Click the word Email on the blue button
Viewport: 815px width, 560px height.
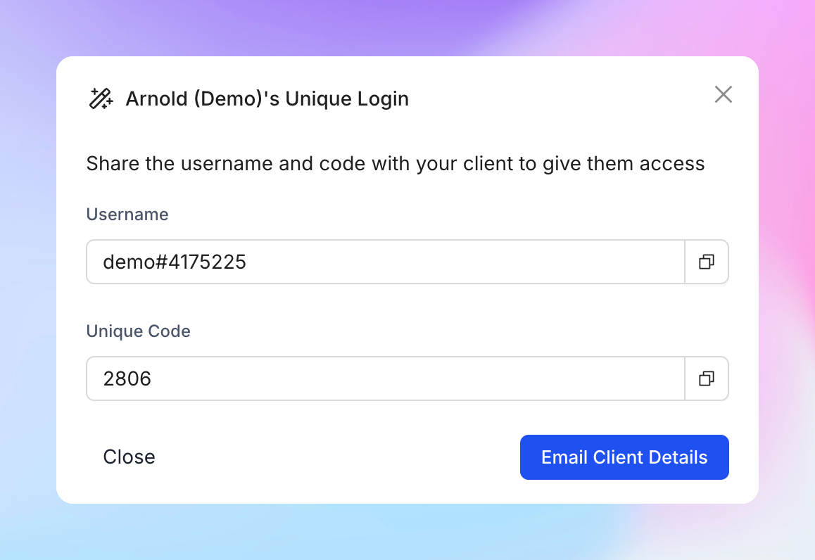pos(564,457)
